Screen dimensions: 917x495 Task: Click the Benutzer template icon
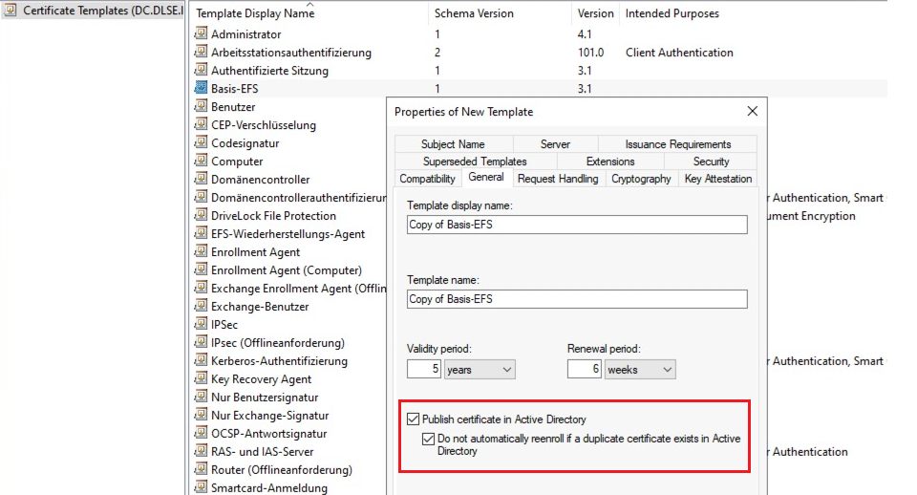201,107
